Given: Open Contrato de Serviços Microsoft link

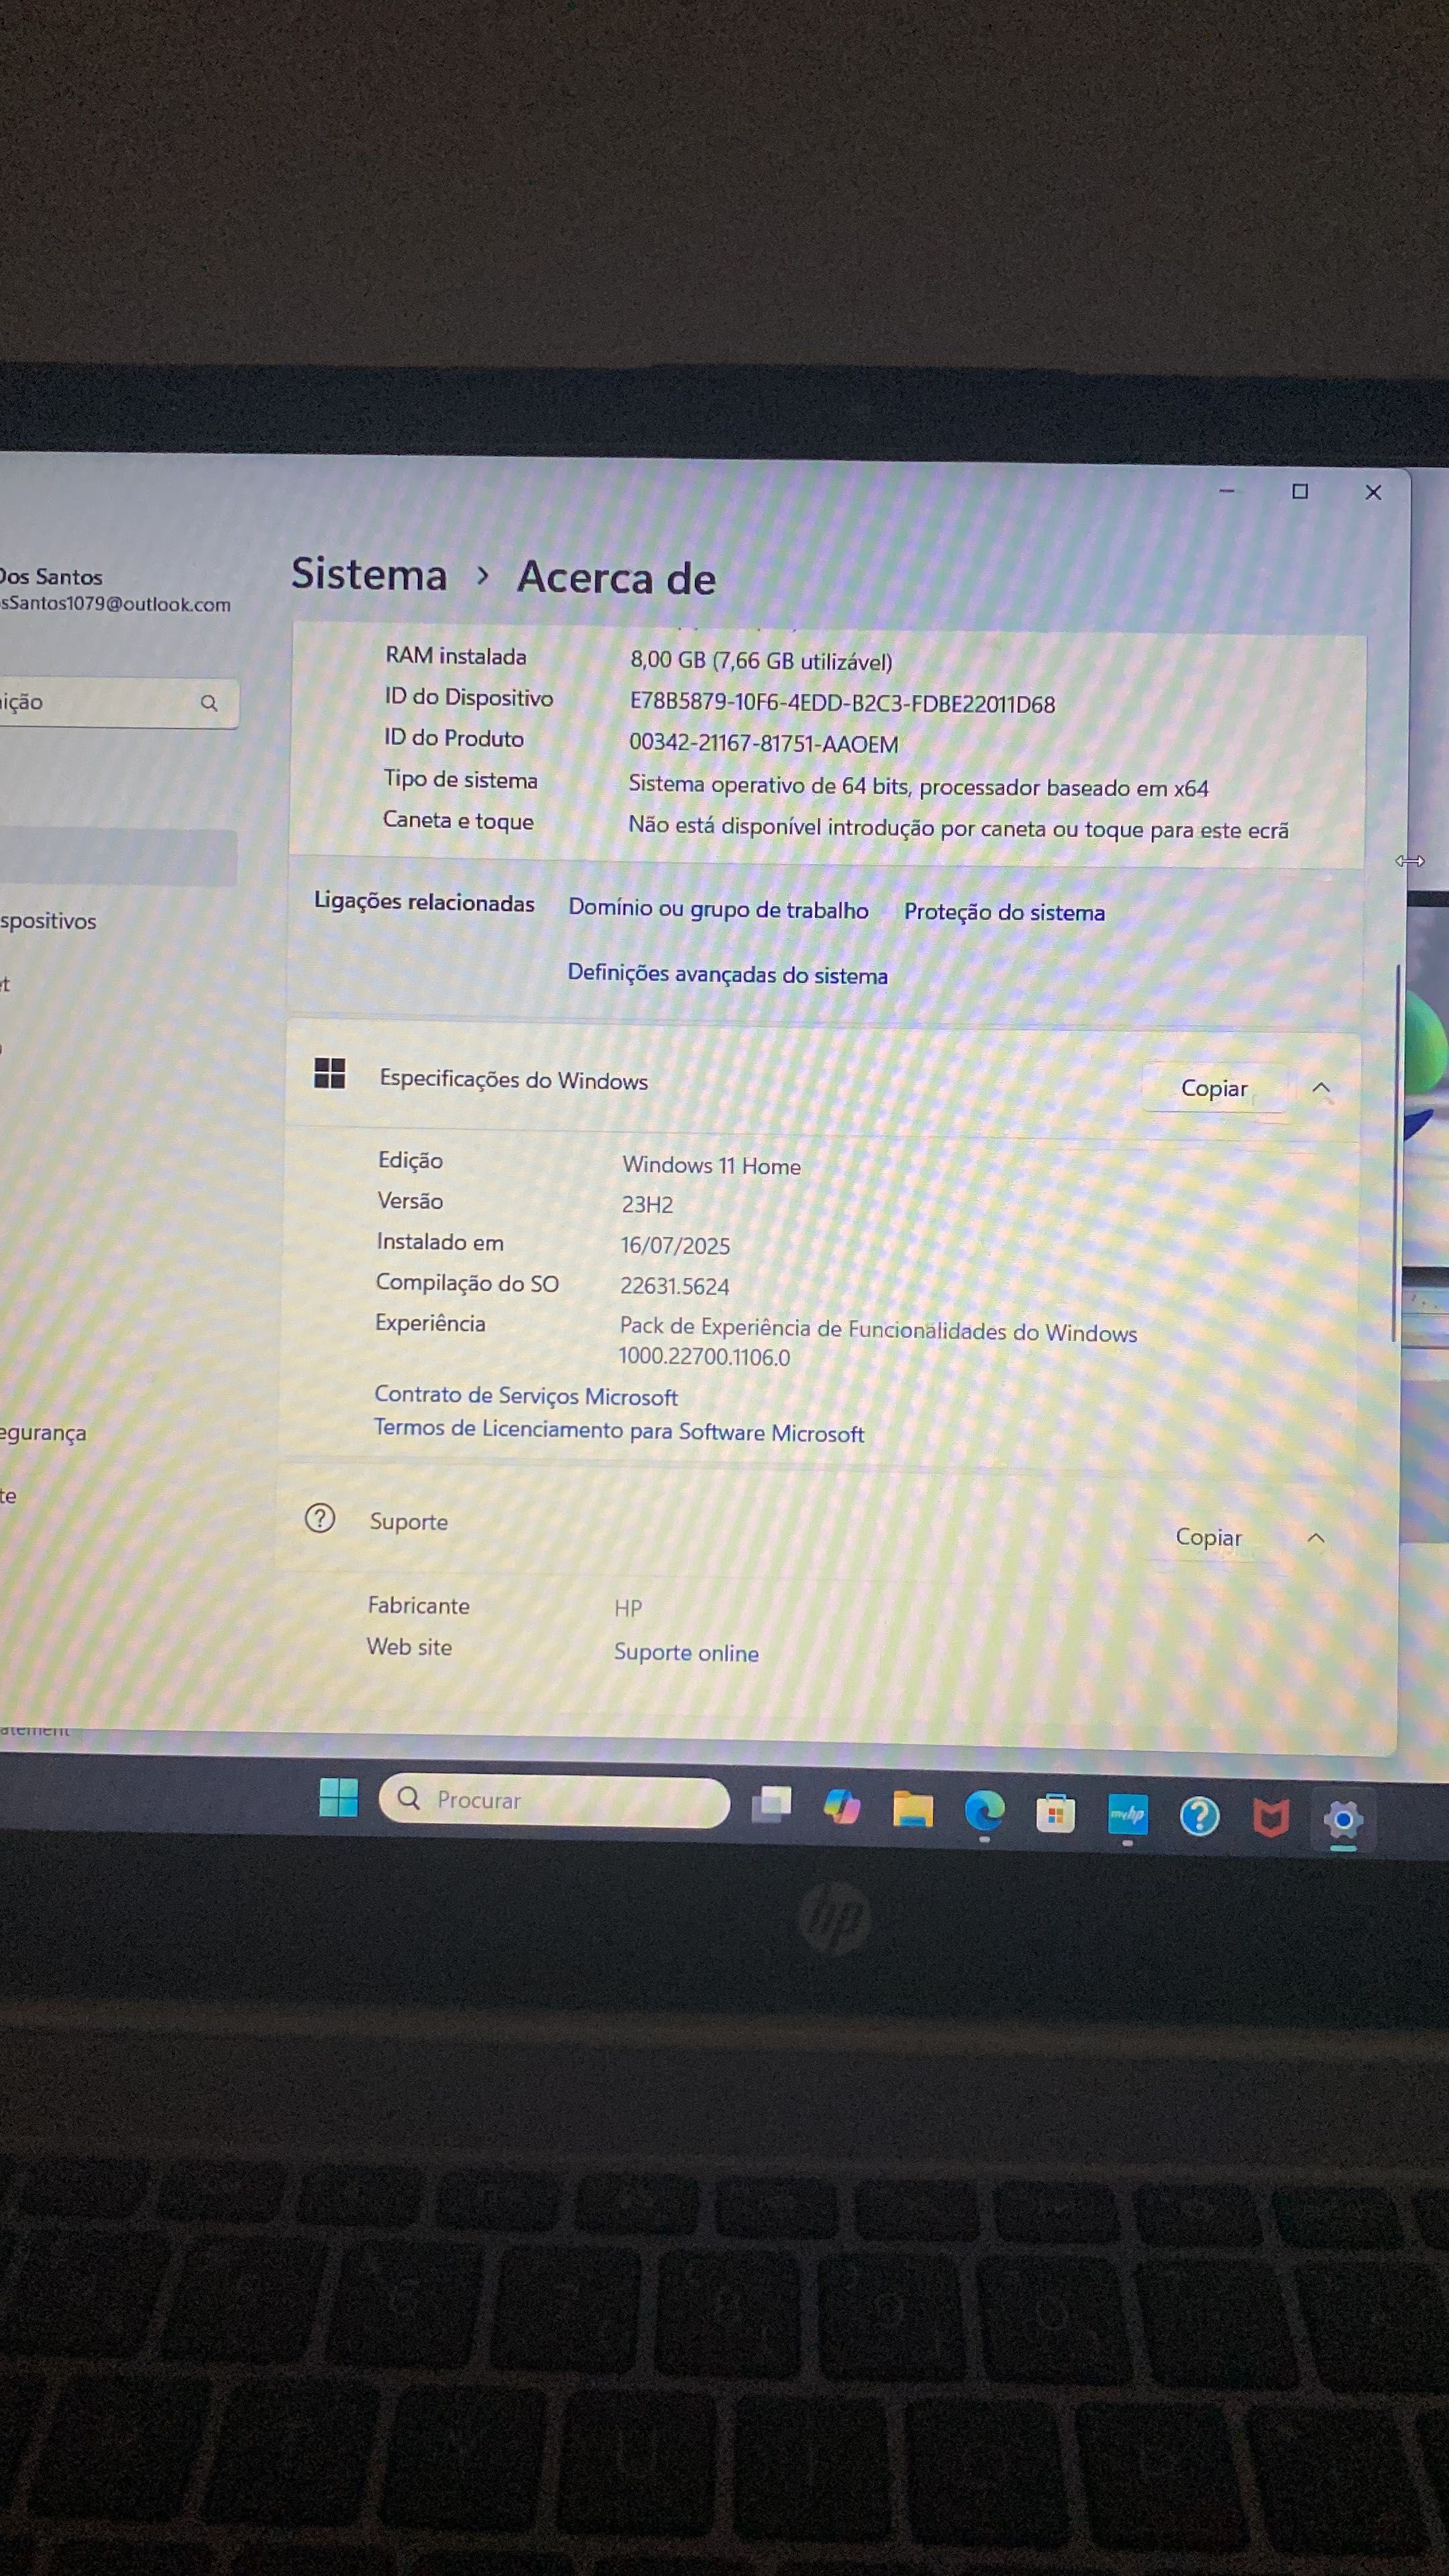Looking at the screenshot, I should (525, 1395).
